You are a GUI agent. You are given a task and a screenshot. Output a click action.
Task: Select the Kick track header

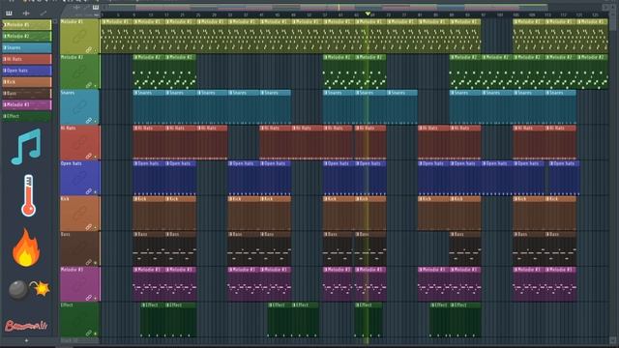(x=79, y=214)
